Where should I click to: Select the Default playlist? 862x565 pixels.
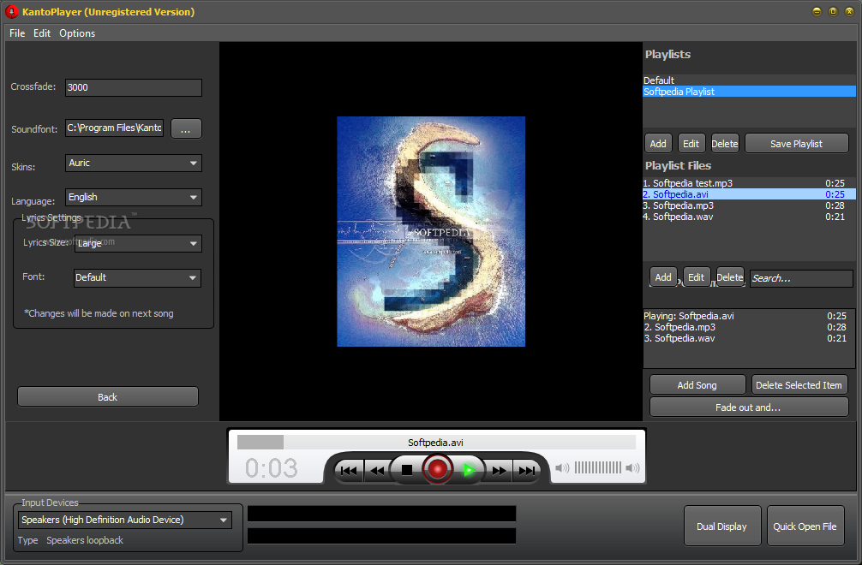point(749,80)
